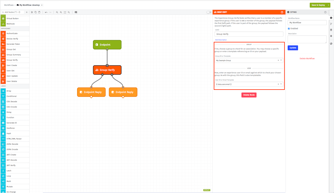
Task: Select the Group: Summary palette node
Action: click(x=15, y=55)
